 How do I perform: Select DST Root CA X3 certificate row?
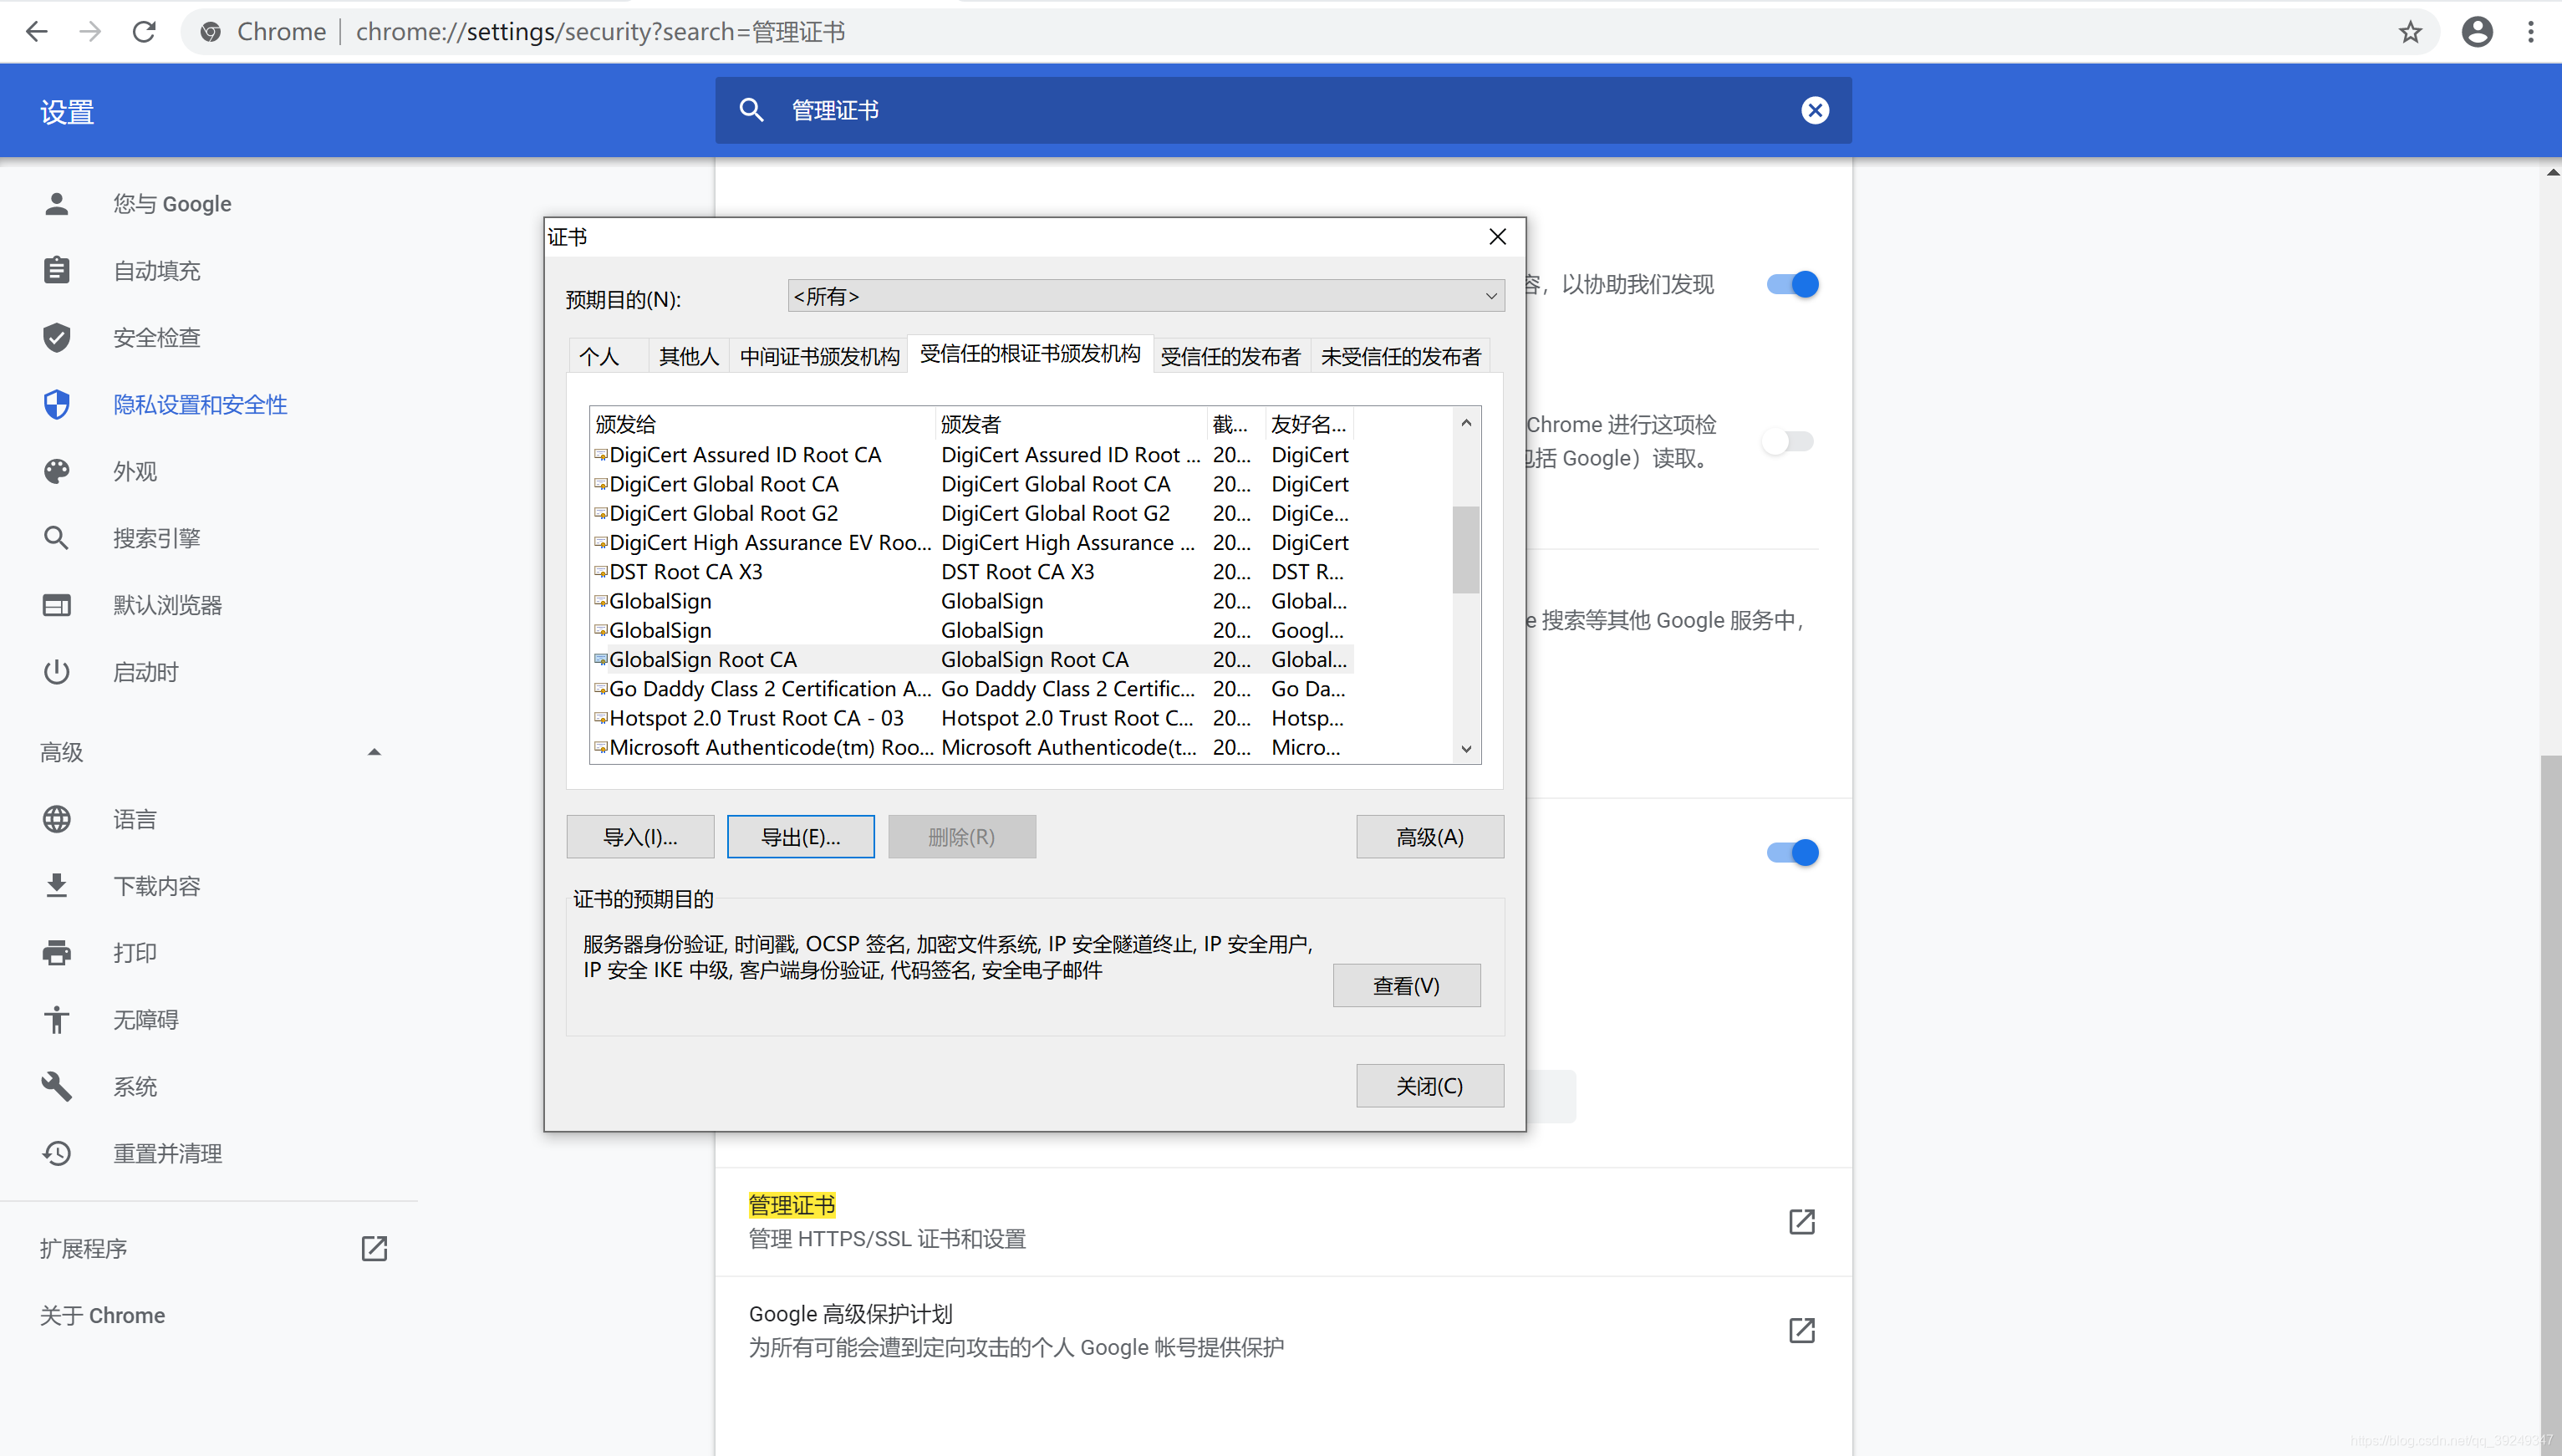[x=972, y=572]
